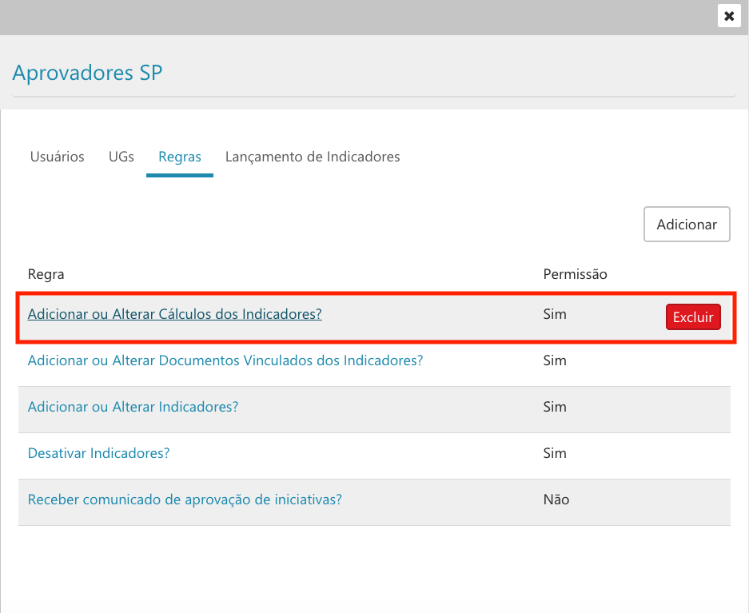Open Adicionar ou Alterar Documentos Vinculados link
This screenshot has width=749, height=613.
[225, 360]
